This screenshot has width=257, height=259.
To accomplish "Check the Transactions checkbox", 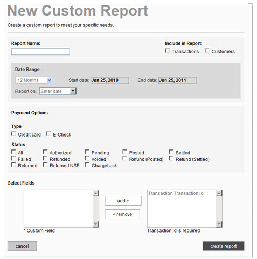I will pos(167,51).
